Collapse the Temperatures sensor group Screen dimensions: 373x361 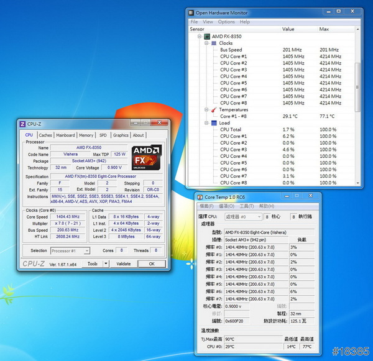click(207, 110)
